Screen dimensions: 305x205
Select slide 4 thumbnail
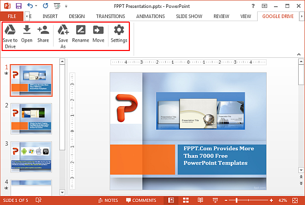click(31, 188)
